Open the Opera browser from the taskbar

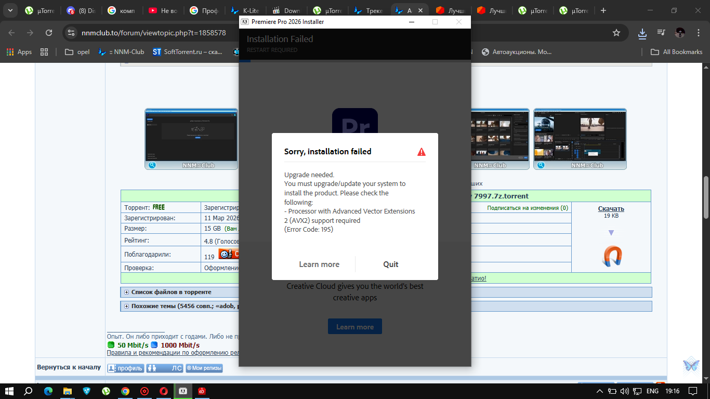click(164, 391)
